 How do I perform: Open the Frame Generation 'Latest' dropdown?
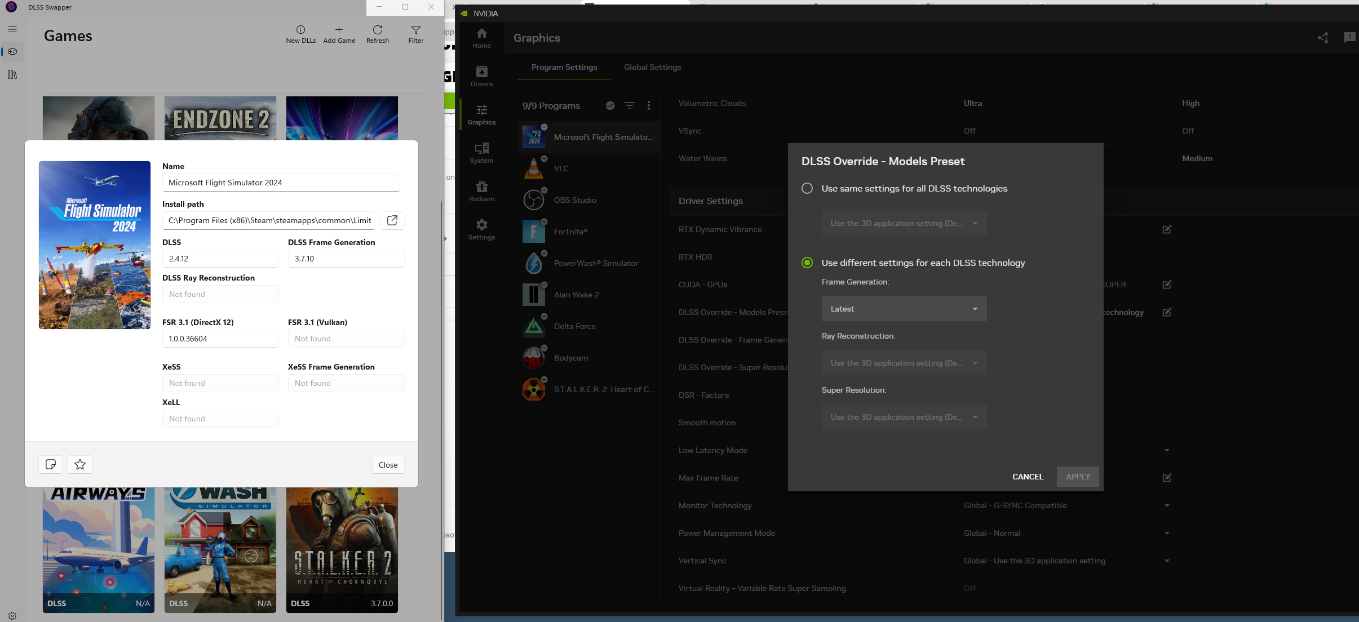904,309
